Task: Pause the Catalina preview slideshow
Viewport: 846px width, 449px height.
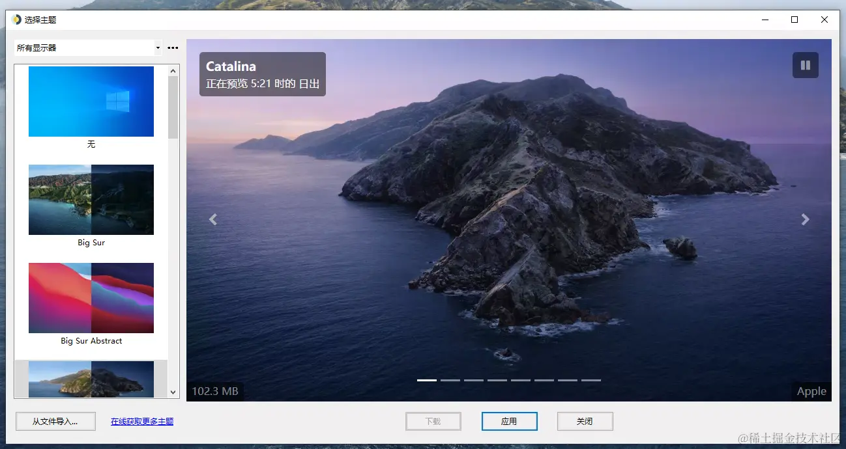Action: 805,65
